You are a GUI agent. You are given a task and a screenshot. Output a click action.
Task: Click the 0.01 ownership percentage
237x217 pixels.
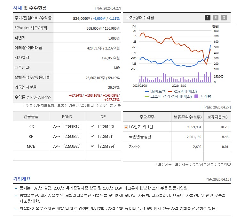tap(225, 147)
